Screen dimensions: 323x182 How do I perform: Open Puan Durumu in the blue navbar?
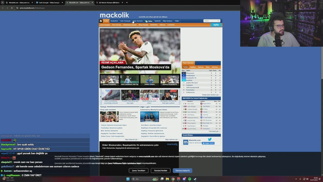[x=138, y=21]
